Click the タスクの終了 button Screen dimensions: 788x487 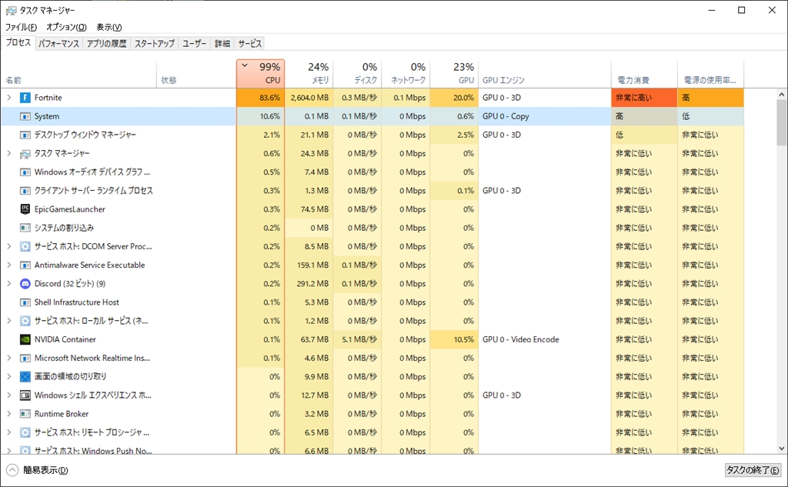753,470
